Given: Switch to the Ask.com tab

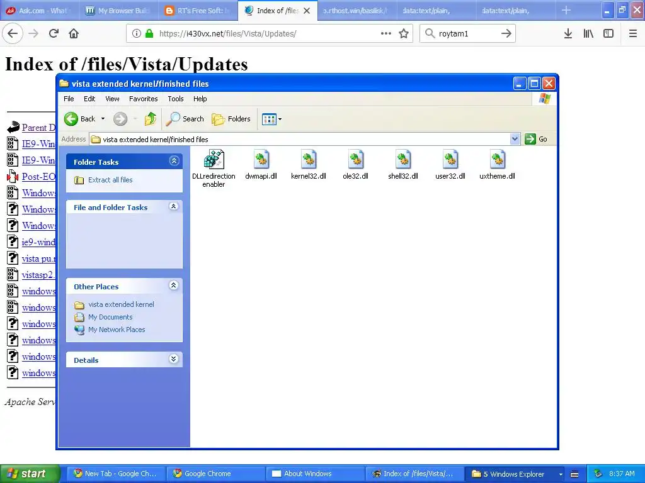Looking at the screenshot, I should 40,11.
